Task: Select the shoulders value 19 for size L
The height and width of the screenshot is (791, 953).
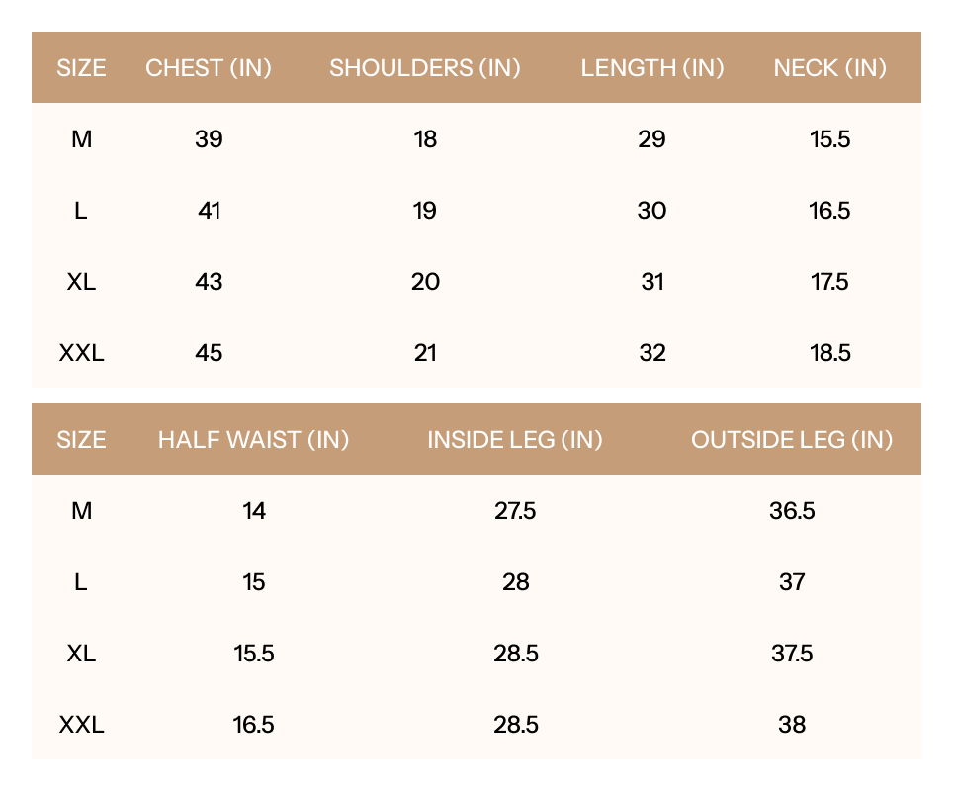Action: click(x=425, y=211)
